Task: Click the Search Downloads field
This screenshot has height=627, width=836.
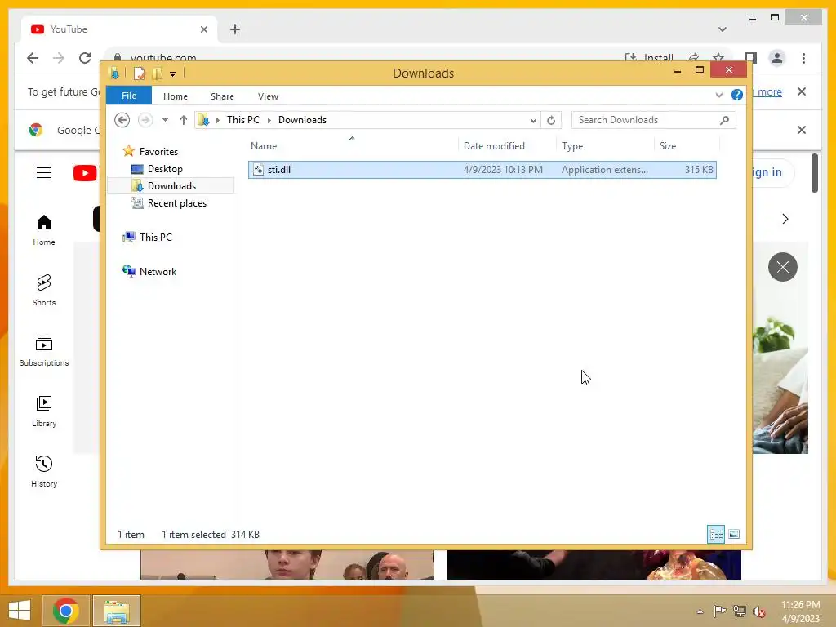Action: coord(654,120)
